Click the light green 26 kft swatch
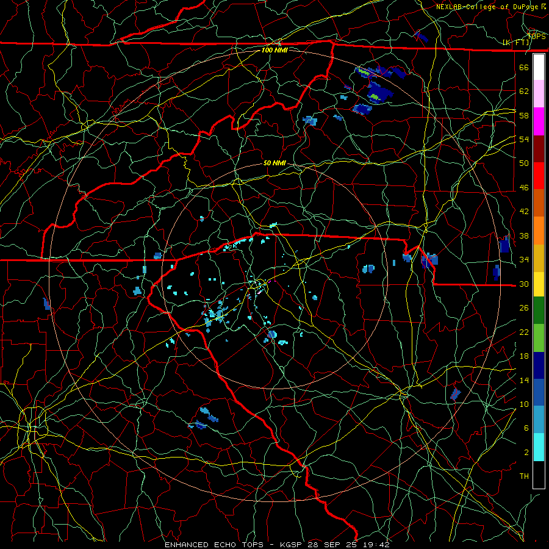The image size is (549, 549). pyautogui.click(x=539, y=338)
